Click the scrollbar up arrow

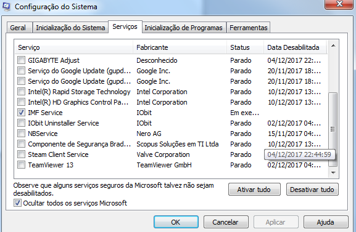[333, 46]
